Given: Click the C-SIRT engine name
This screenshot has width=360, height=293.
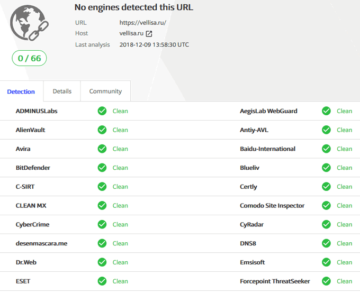Looking at the screenshot, I should 25,187.
